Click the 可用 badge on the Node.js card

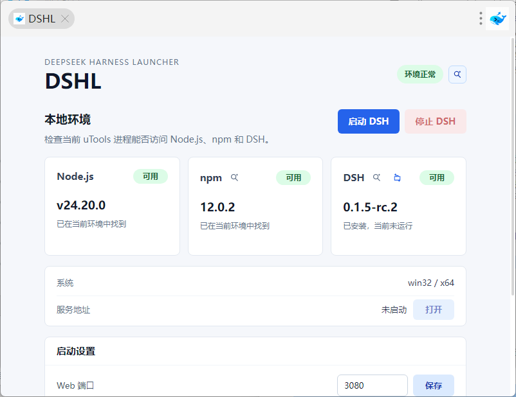point(151,177)
